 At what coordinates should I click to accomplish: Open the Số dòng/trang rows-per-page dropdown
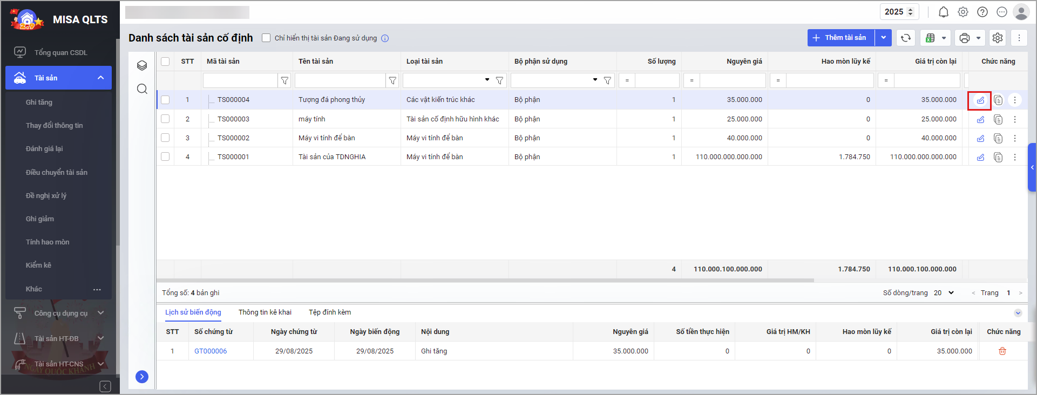[x=944, y=293]
